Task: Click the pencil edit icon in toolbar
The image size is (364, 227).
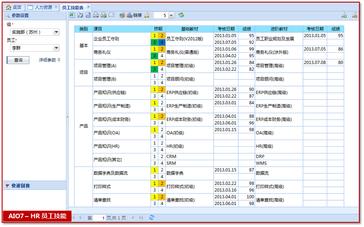Action: [x=147, y=15]
